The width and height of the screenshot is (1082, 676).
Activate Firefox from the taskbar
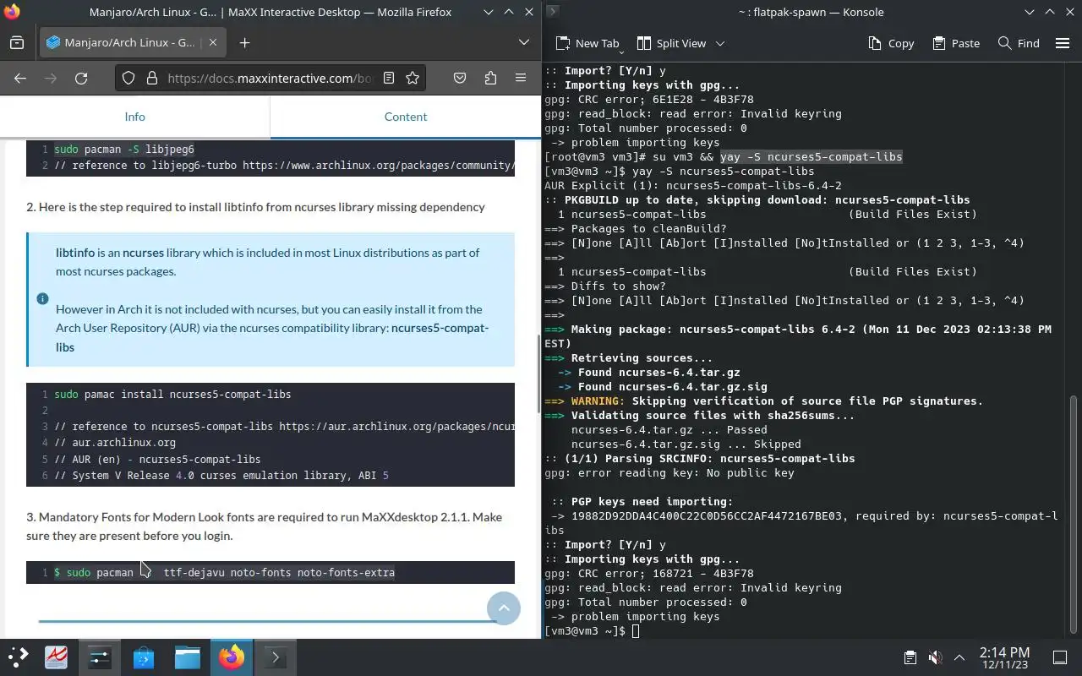tap(232, 657)
